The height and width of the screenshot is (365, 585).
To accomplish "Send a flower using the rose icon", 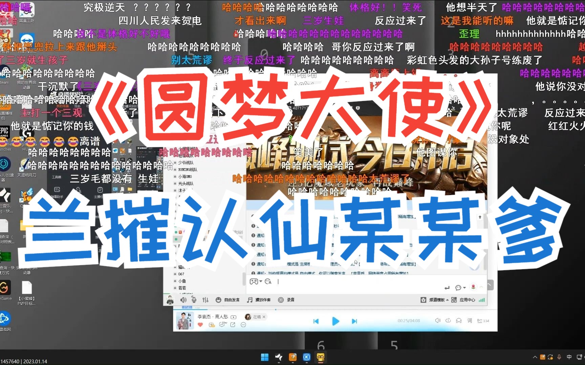I will click(473, 287).
